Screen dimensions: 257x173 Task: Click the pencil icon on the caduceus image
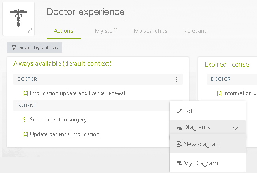click(30, 30)
